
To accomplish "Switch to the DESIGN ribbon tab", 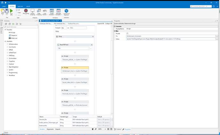I will [12, 6].
